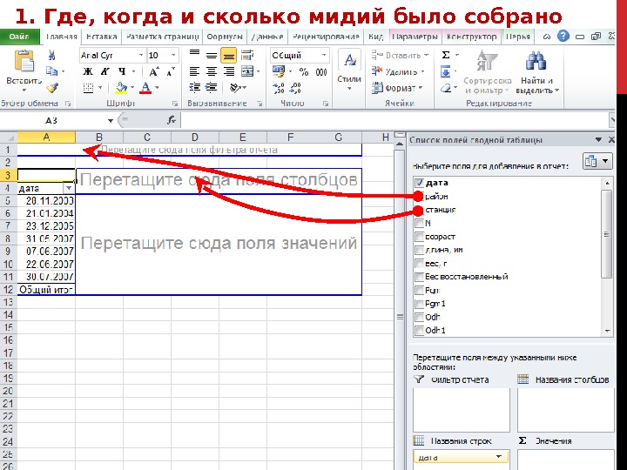627x470 pixels.
Task: Check the Вес восстановленный field checkbox
Action: (419, 277)
